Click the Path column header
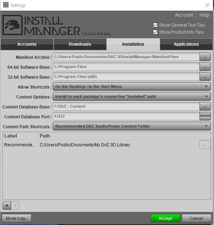This screenshot has width=214, height=225. [x=118, y=136]
